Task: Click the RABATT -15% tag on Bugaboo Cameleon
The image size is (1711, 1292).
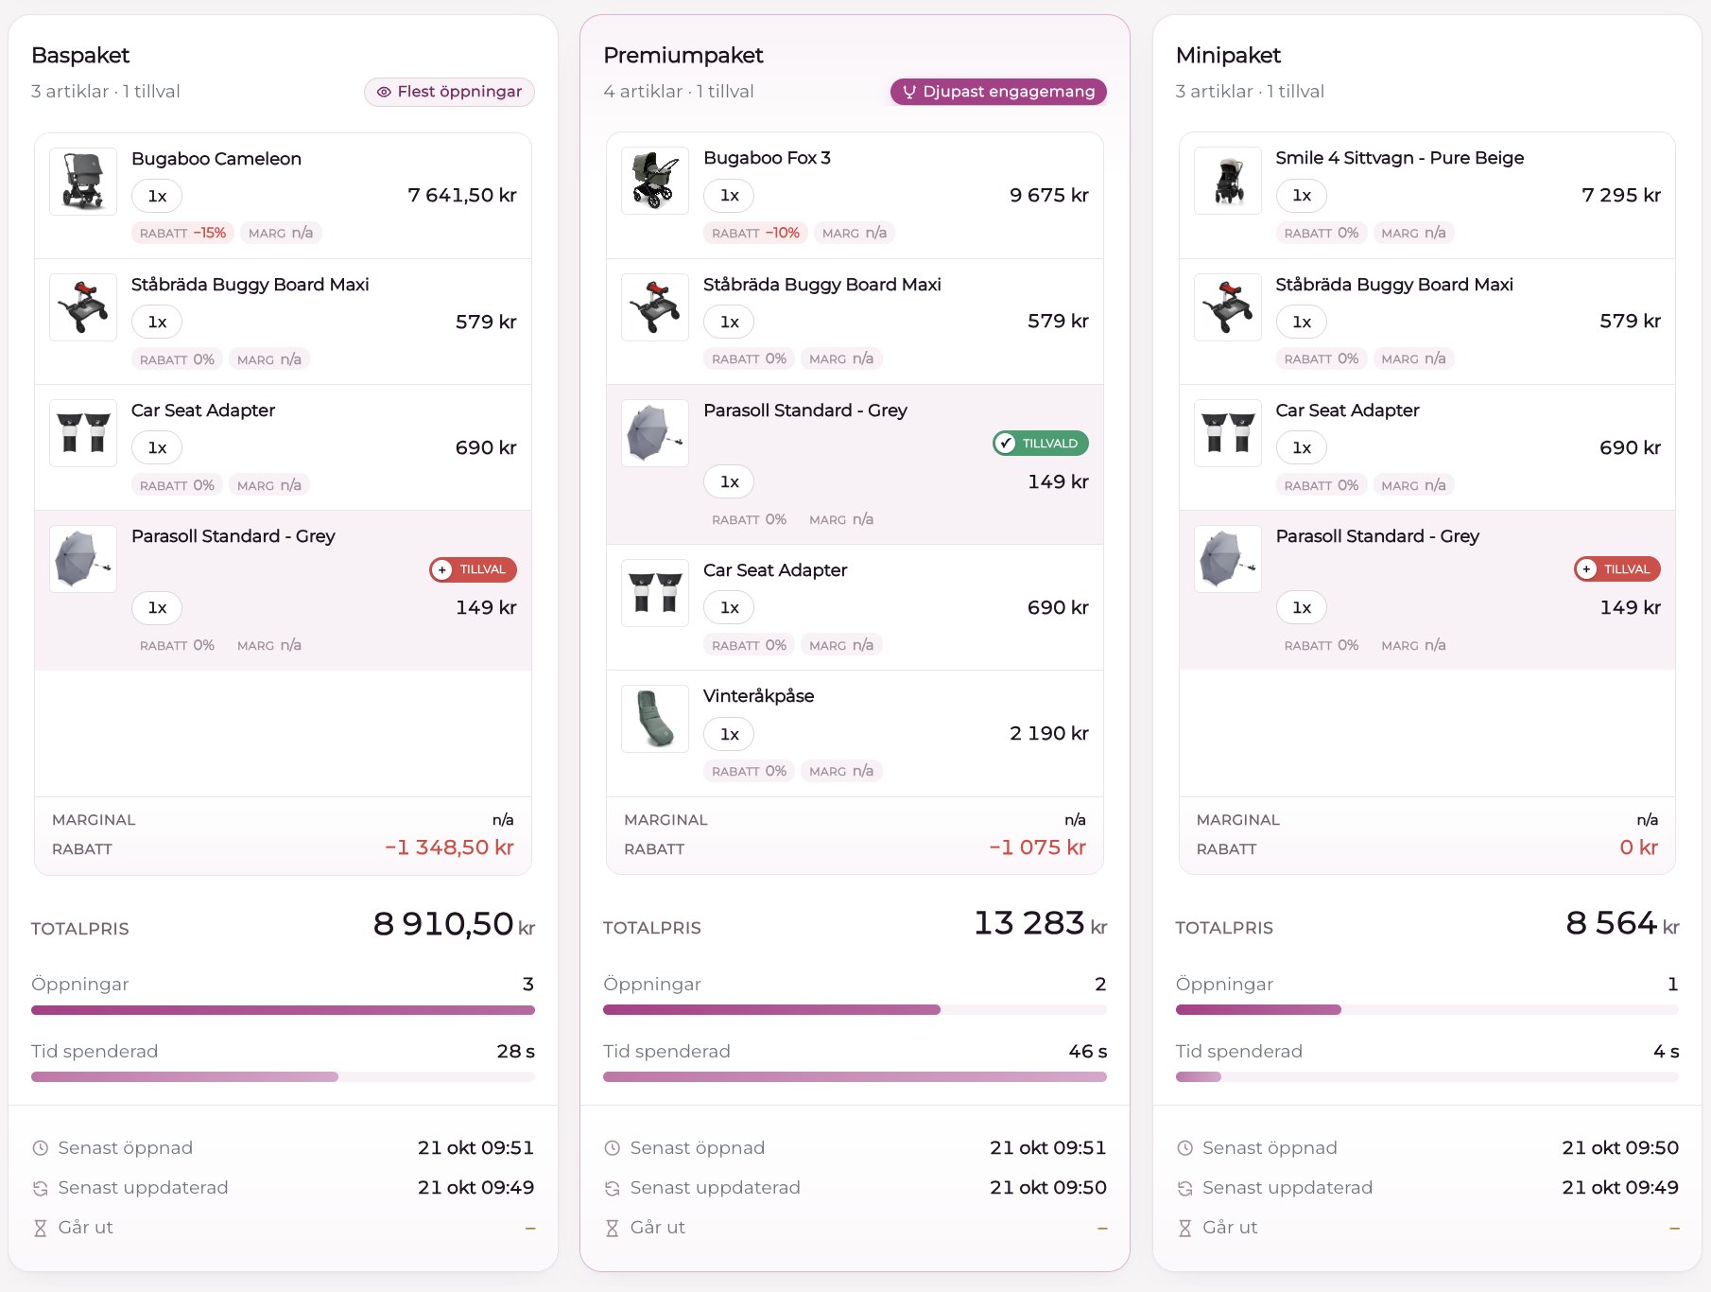Action: pyautogui.click(x=182, y=233)
